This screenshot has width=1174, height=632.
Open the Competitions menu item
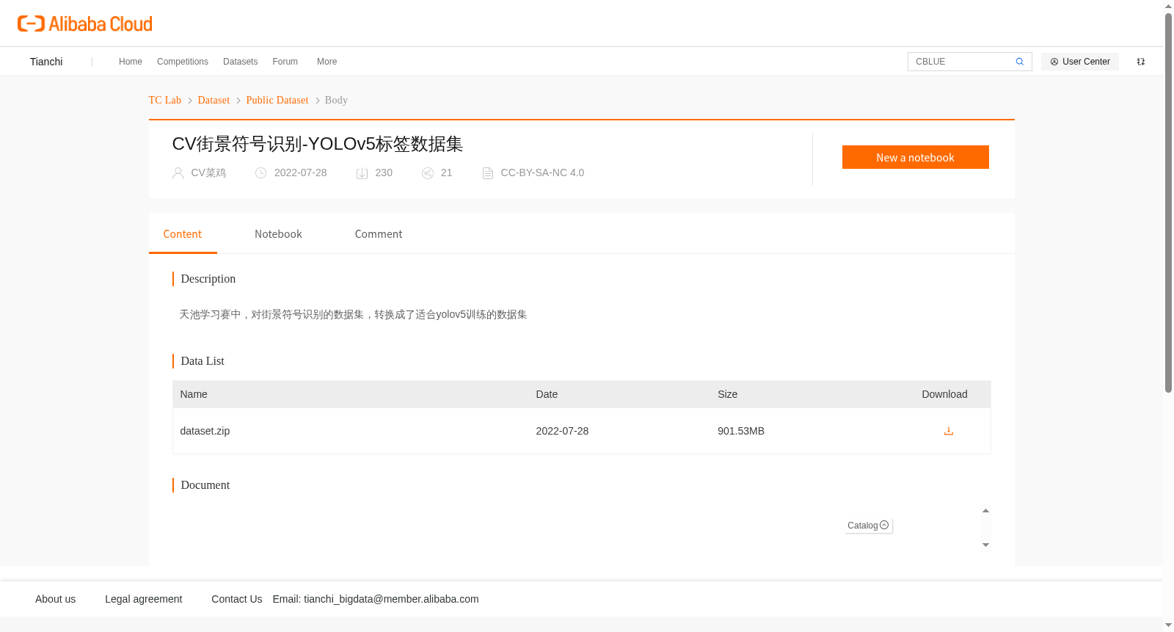click(183, 62)
